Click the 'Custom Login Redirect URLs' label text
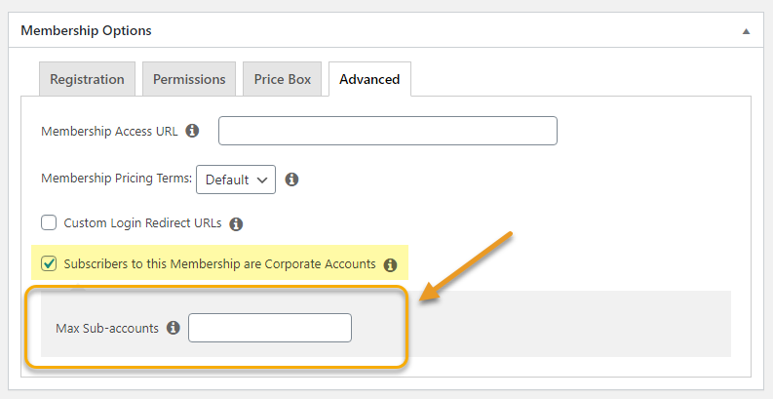The image size is (773, 399). click(142, 223)
